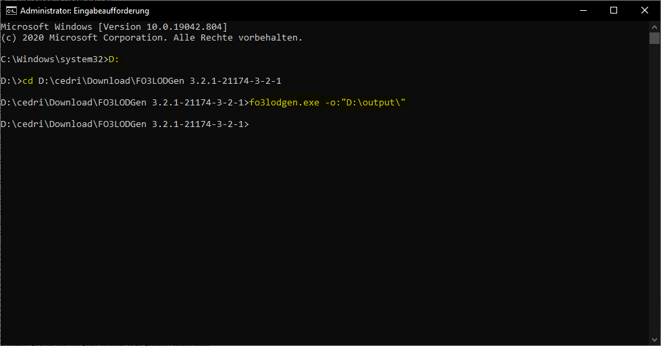
Task: Click the "D:\>" prompt text
Action: pyautogui.click(x=11, y=81)
